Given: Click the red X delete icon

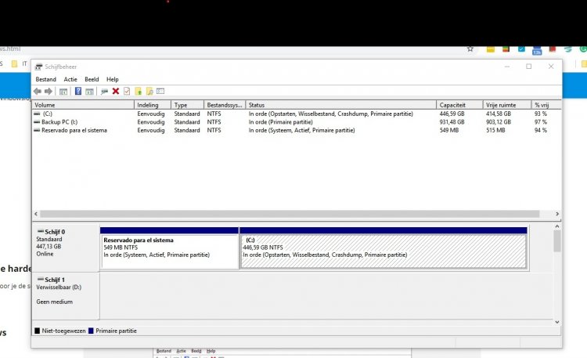Looking at the screenshot, I should pos(116,91).
